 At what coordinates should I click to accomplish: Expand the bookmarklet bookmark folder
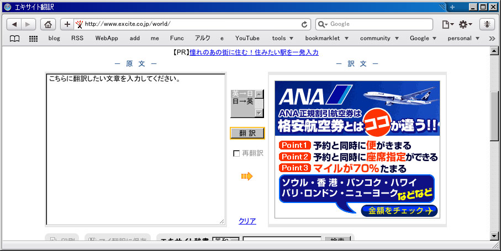[326, 38]
